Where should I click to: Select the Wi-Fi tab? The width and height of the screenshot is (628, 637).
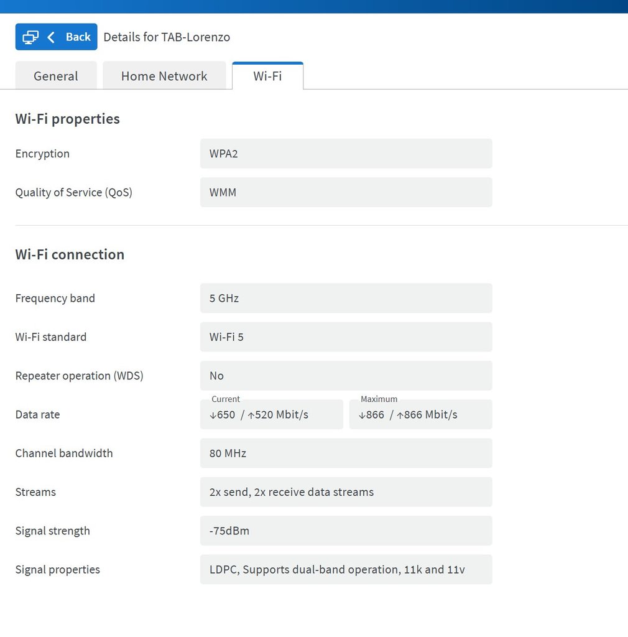[267, 76]
